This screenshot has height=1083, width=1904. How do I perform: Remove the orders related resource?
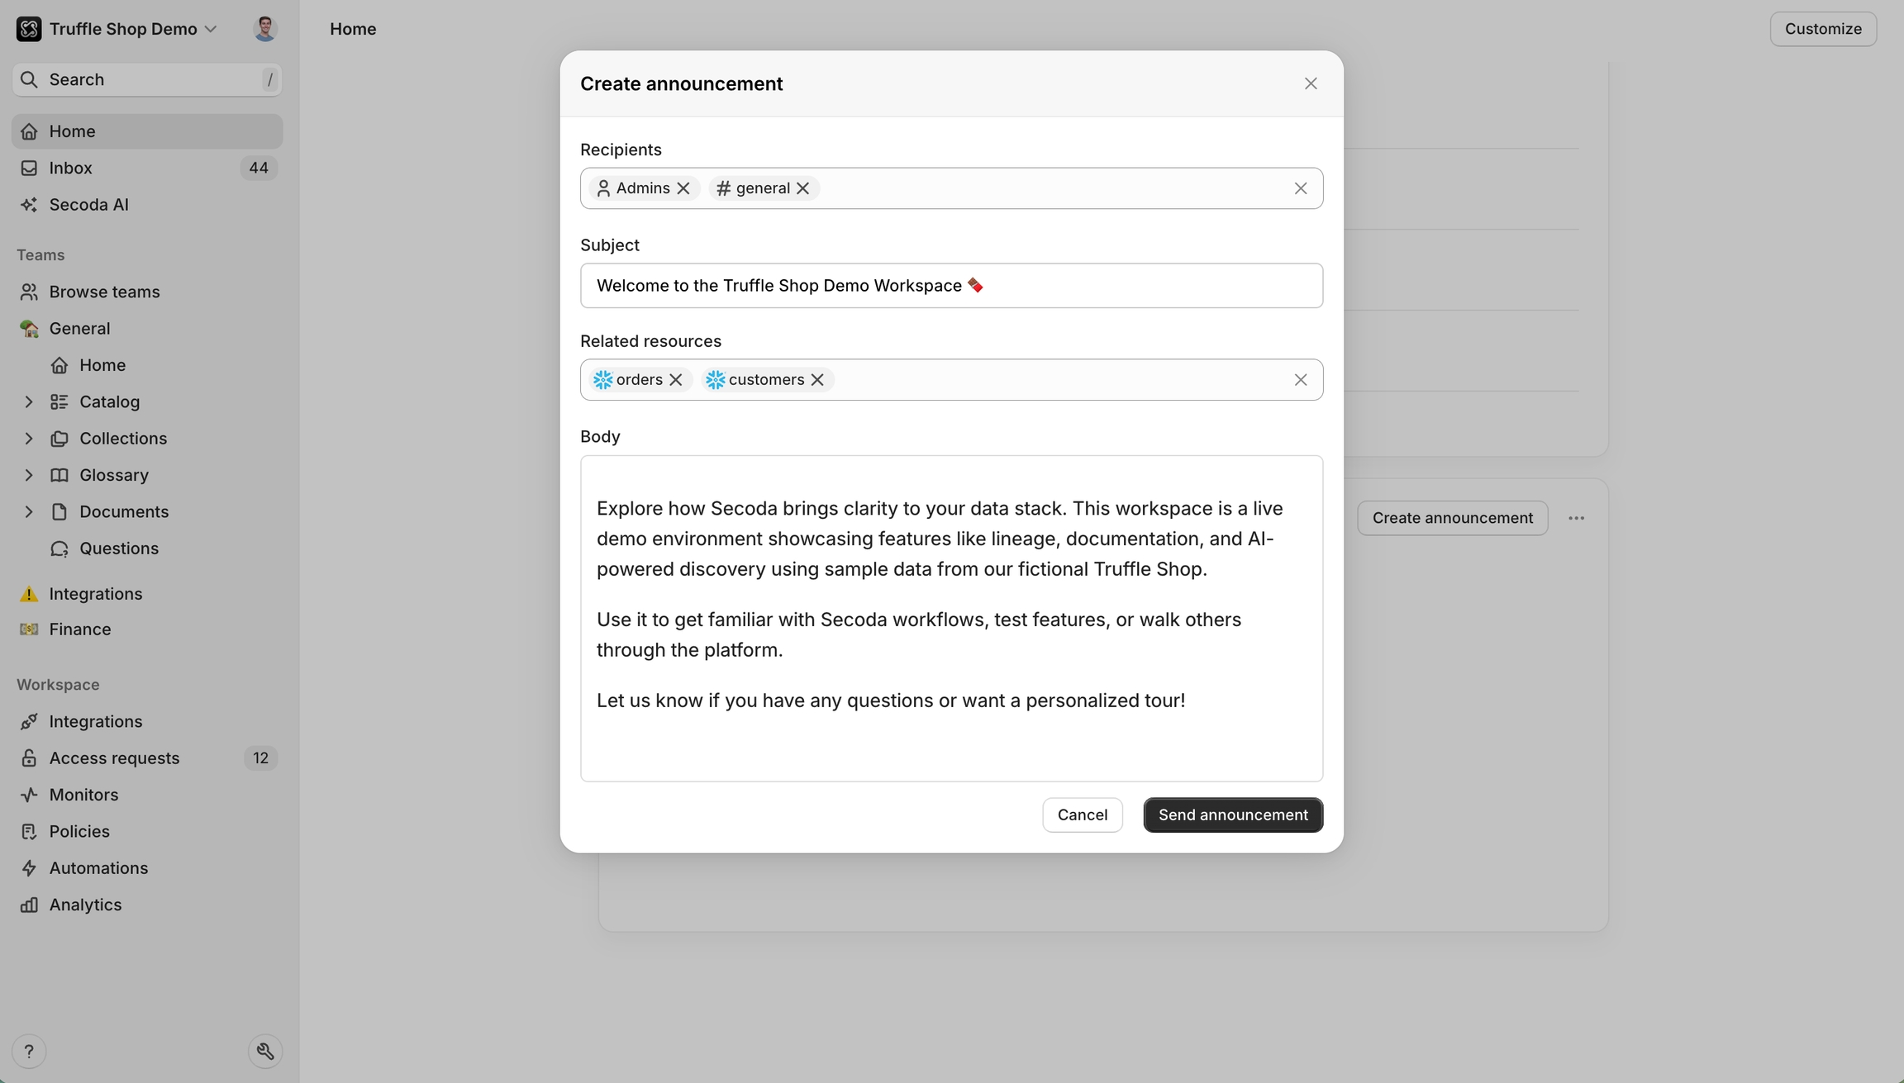coord(676,379)
